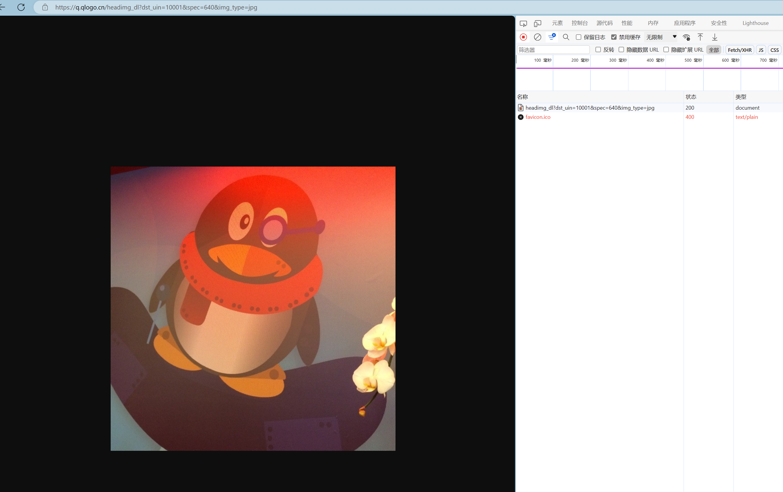Toggle device emulation icon

click(538, 23)
